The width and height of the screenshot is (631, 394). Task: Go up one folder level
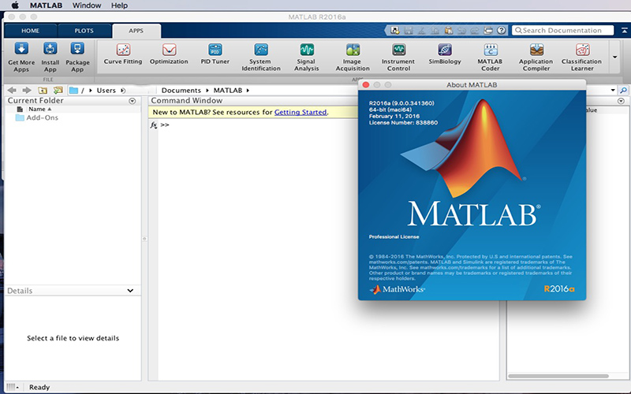point(43,90)
